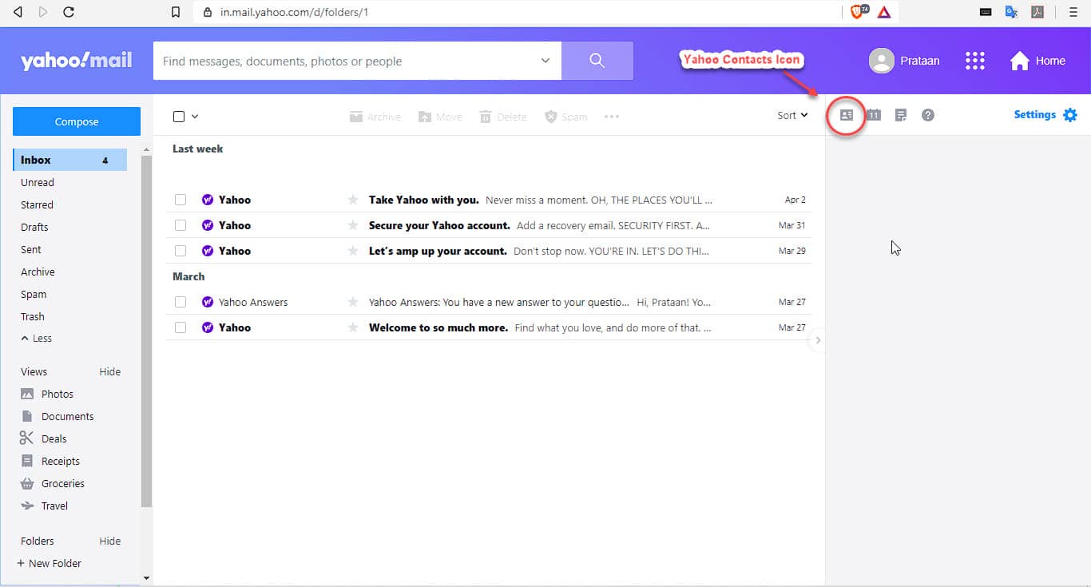Open the select-all dropdown arrow
This screenshot has width=1091, height=587.
195,117
